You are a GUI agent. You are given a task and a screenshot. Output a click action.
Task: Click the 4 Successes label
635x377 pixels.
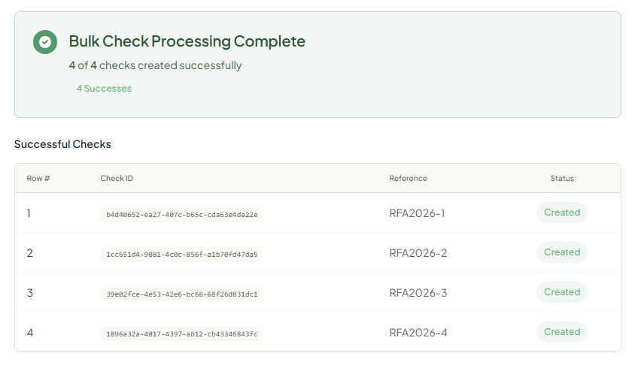[104, 89]
